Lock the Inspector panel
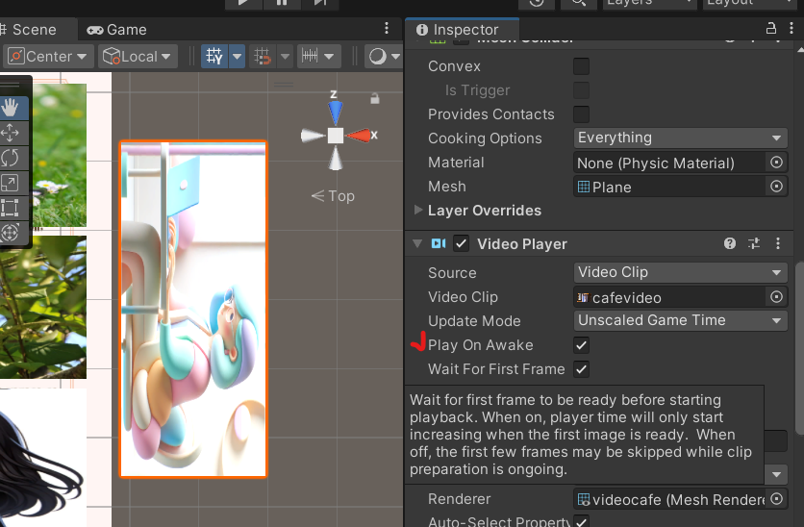This screenshot has width=804, height=527. [770, 28]
